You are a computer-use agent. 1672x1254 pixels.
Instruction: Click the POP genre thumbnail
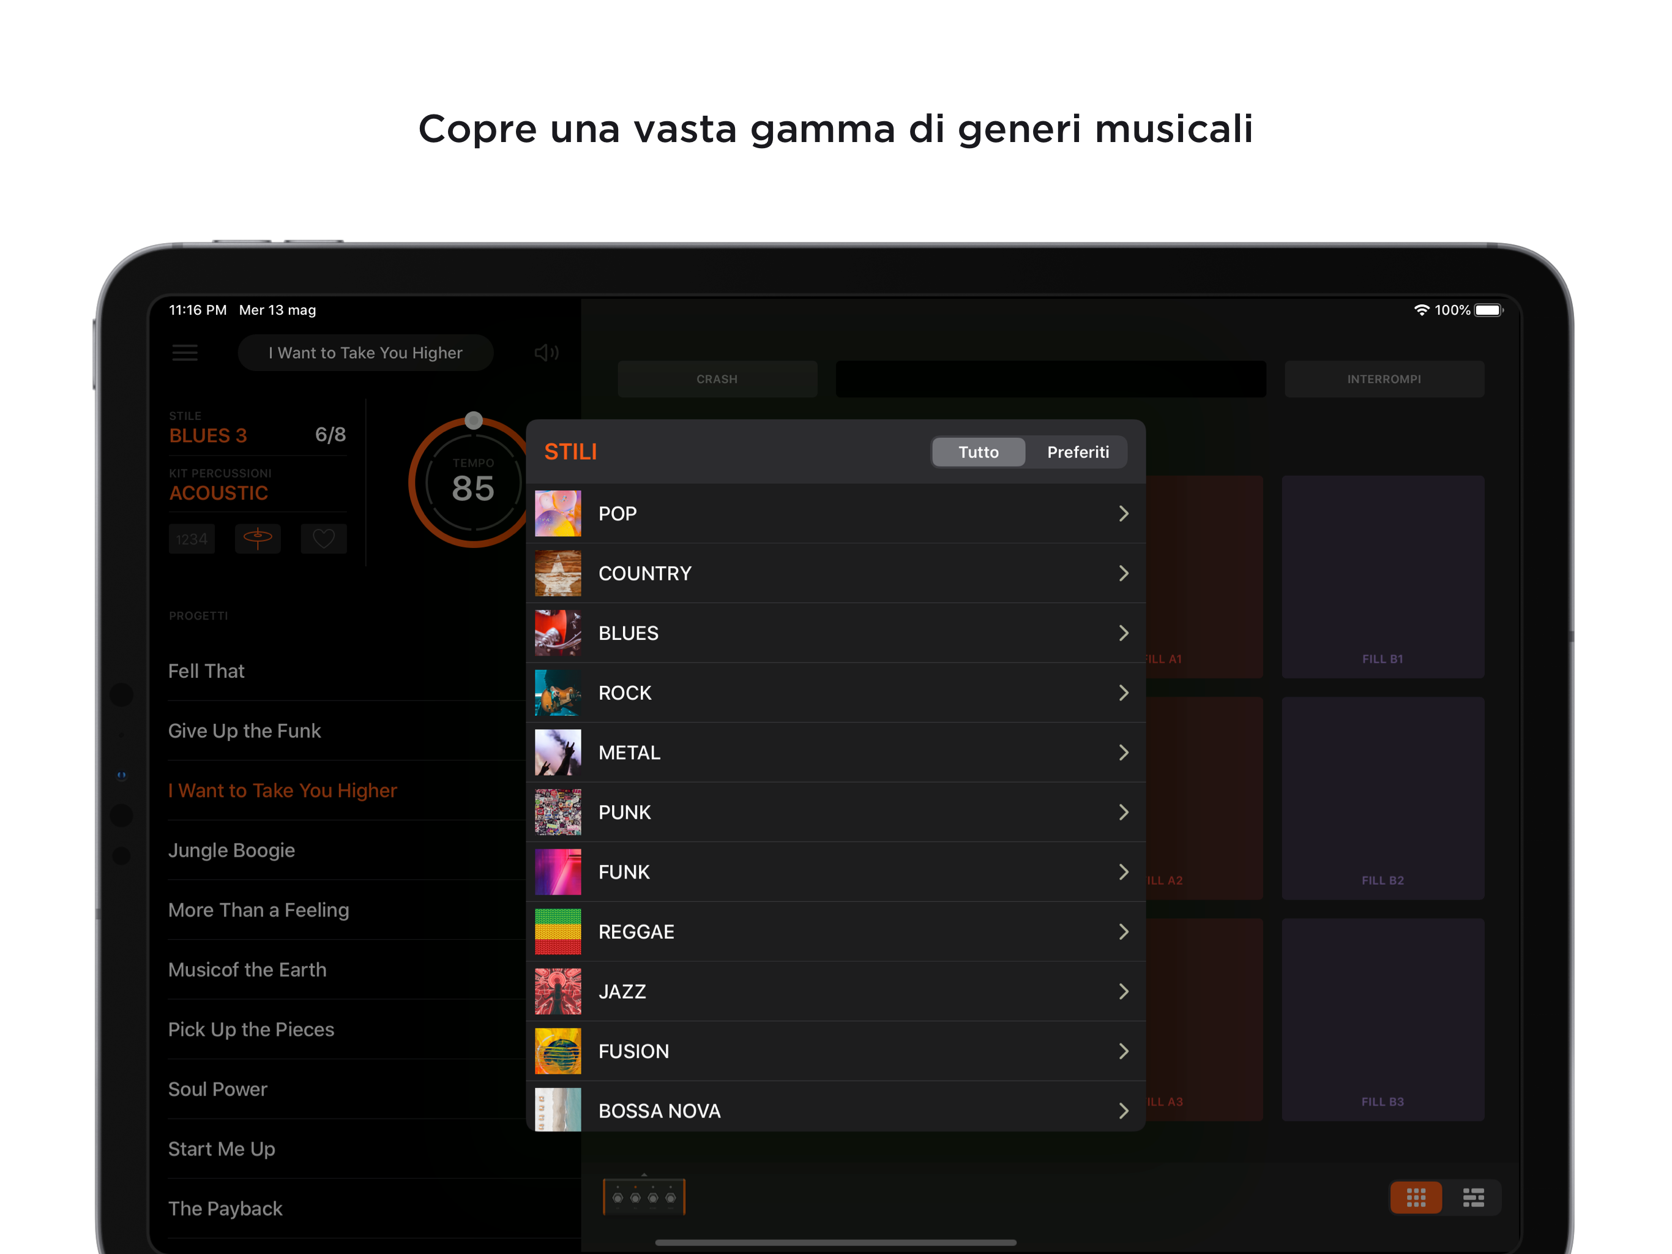[558, 514]
